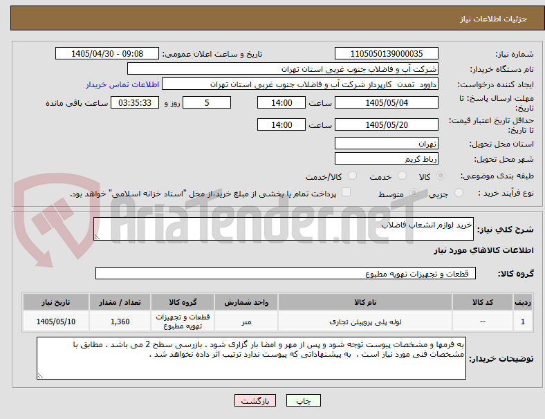This screenshot has height=419, width=545.
Task: Toggle the اسناد خزانه اسلامی payment checkbox
Action: tap(347, 192)
